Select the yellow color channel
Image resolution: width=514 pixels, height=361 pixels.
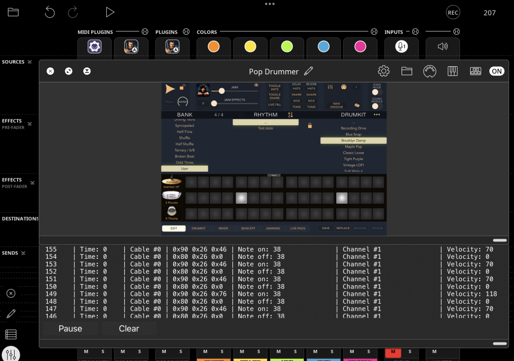point(250,47)
